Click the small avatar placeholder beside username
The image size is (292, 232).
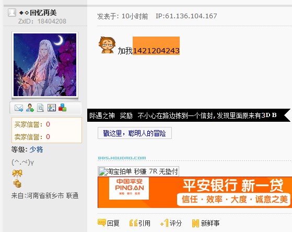12,13
